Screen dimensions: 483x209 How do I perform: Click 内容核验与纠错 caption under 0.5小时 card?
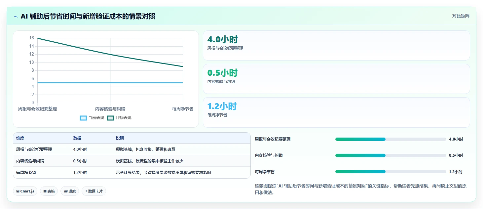tap(221, 82)
